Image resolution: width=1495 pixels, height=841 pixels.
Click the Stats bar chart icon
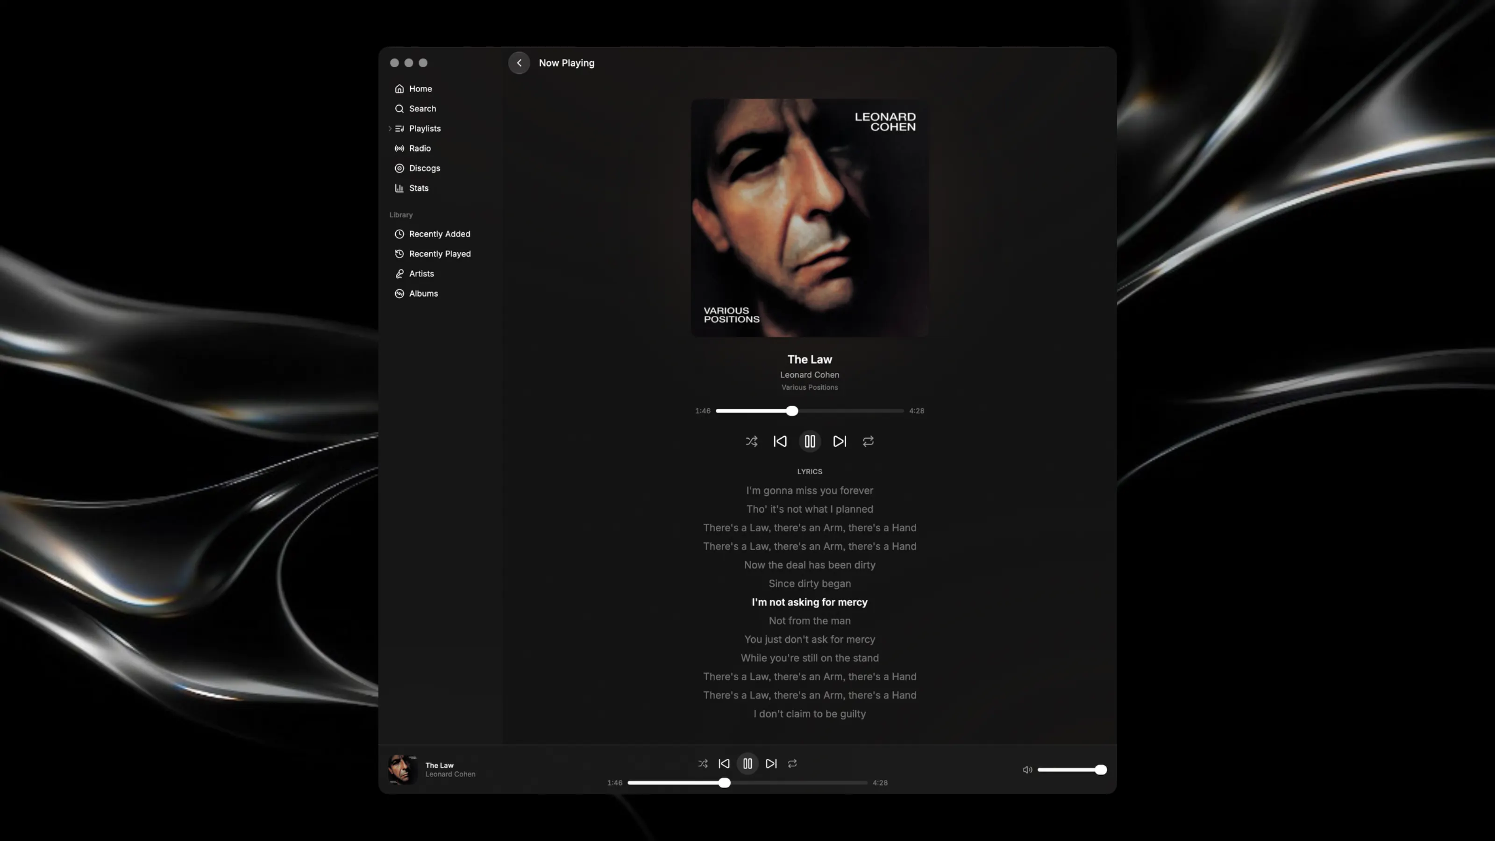[x=399, y=188]
